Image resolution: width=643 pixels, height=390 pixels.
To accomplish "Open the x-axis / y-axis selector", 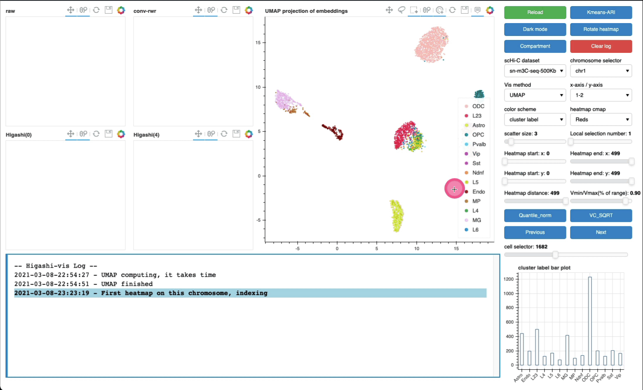I will [601, 95].
